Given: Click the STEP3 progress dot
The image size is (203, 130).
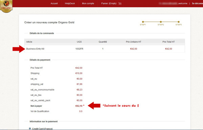Looking at the screenshot, I should [179, 22].
